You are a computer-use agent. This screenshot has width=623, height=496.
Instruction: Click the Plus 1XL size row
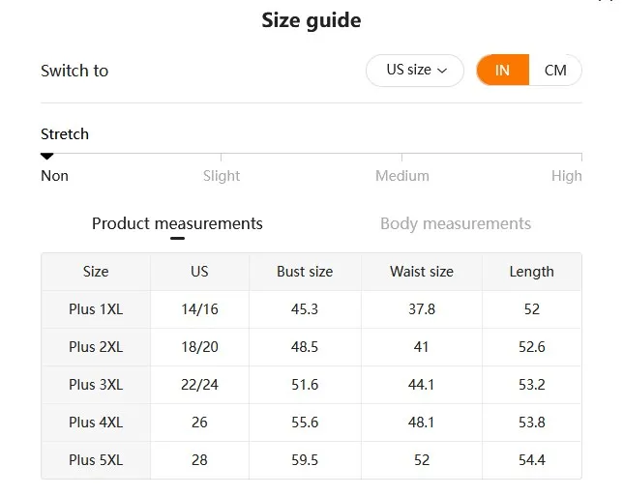(x=96, y=309)
